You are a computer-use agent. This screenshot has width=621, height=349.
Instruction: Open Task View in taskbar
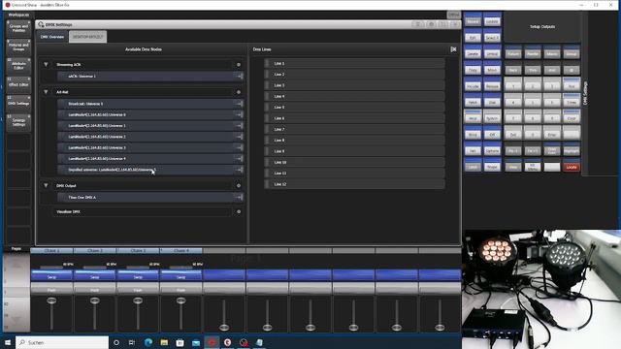click(132, 342)
